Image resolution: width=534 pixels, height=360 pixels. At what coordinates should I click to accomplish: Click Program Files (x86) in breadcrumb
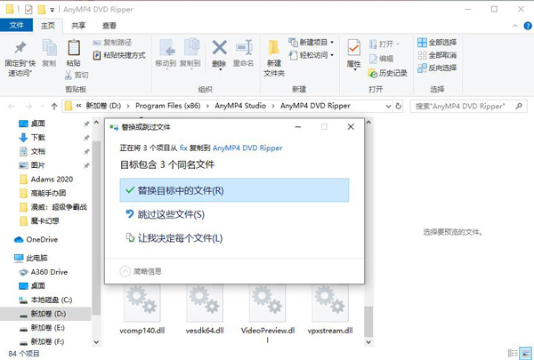[x=168, y=106]
